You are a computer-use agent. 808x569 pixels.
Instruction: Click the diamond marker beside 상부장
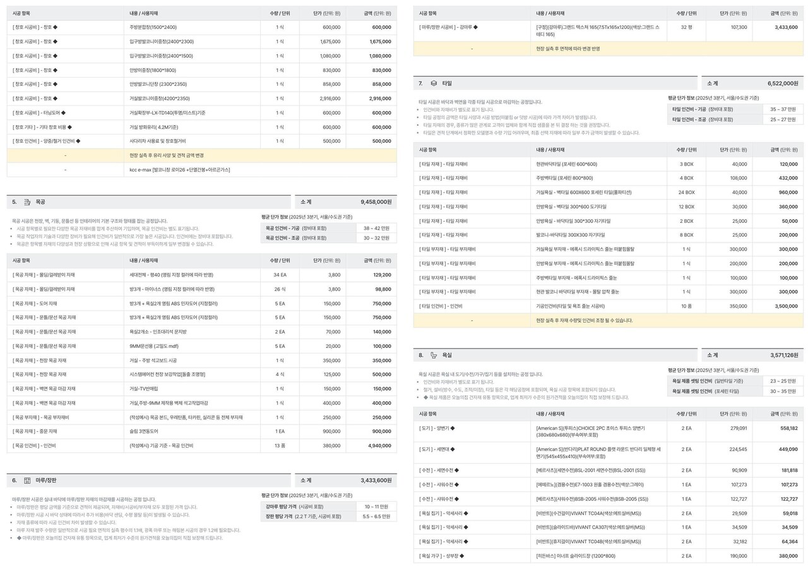461,556
